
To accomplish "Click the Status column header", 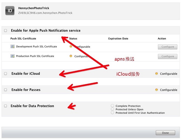I will 73,38.
